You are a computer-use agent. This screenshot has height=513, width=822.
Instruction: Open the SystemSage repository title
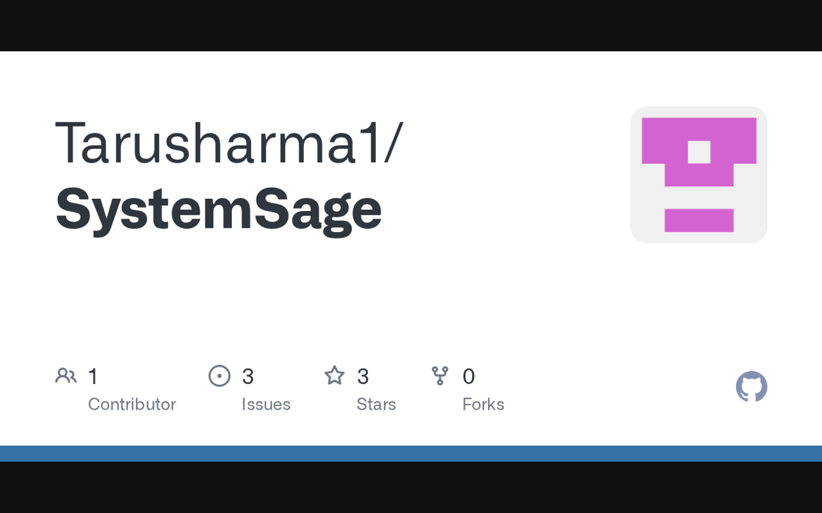click(218, 209)
